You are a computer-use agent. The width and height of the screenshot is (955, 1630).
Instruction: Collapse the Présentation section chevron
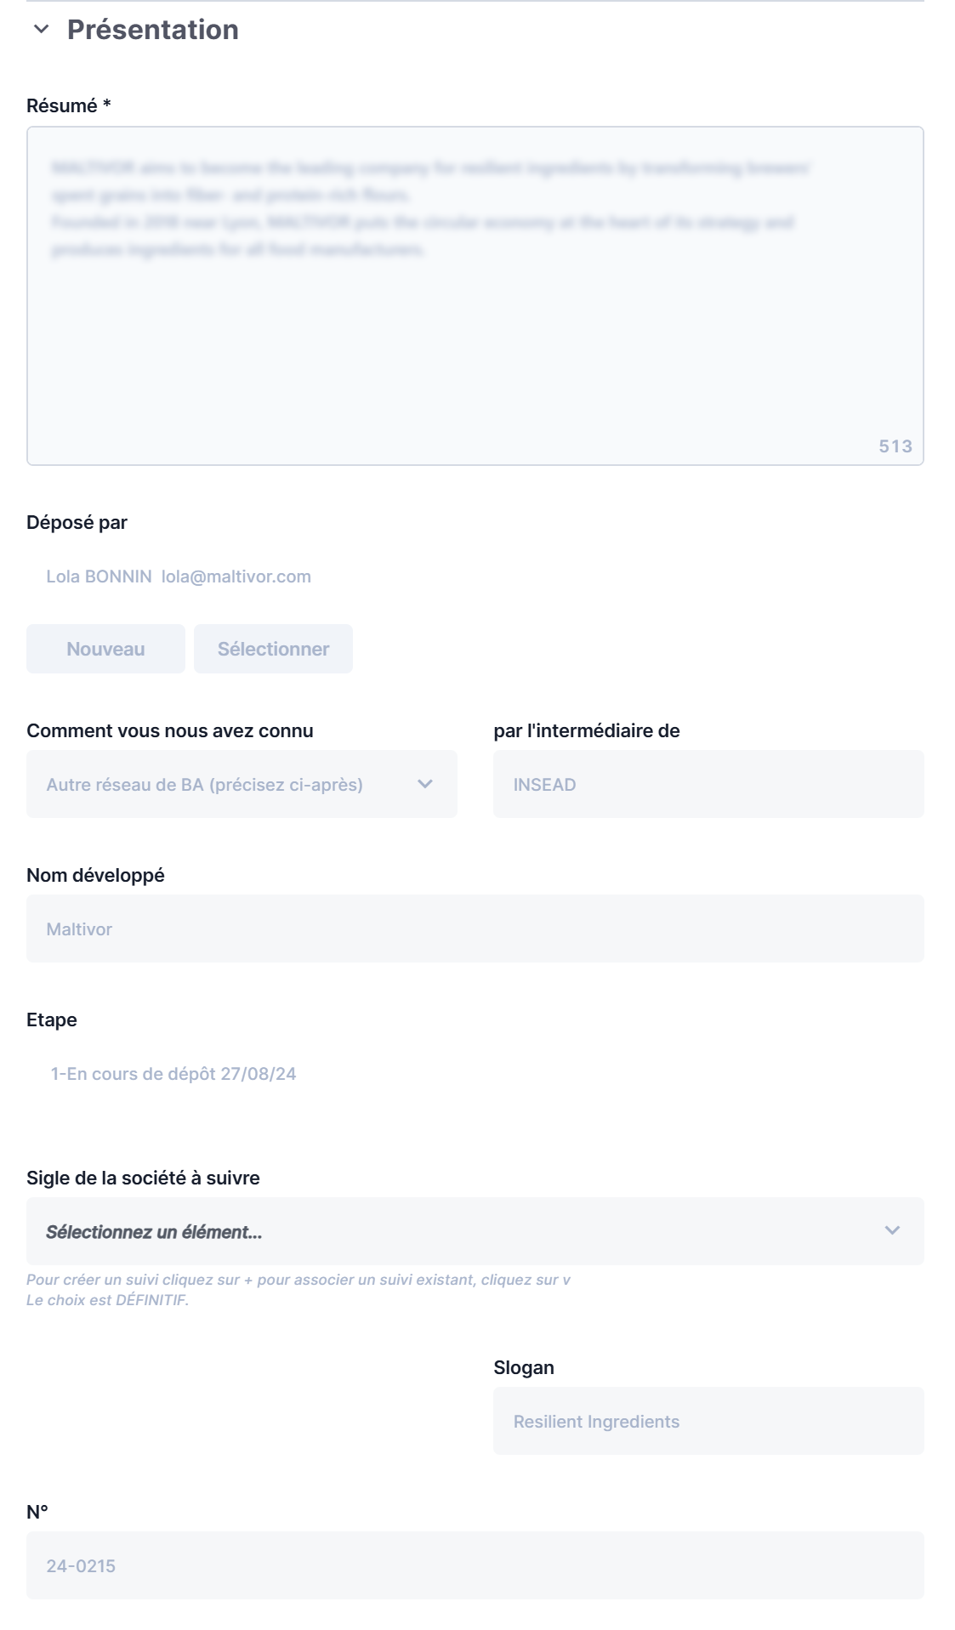tap(41, 30)
